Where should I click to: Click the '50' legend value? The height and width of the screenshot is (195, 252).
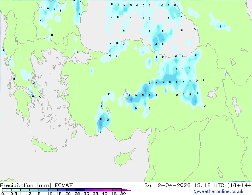pos(123,193)
